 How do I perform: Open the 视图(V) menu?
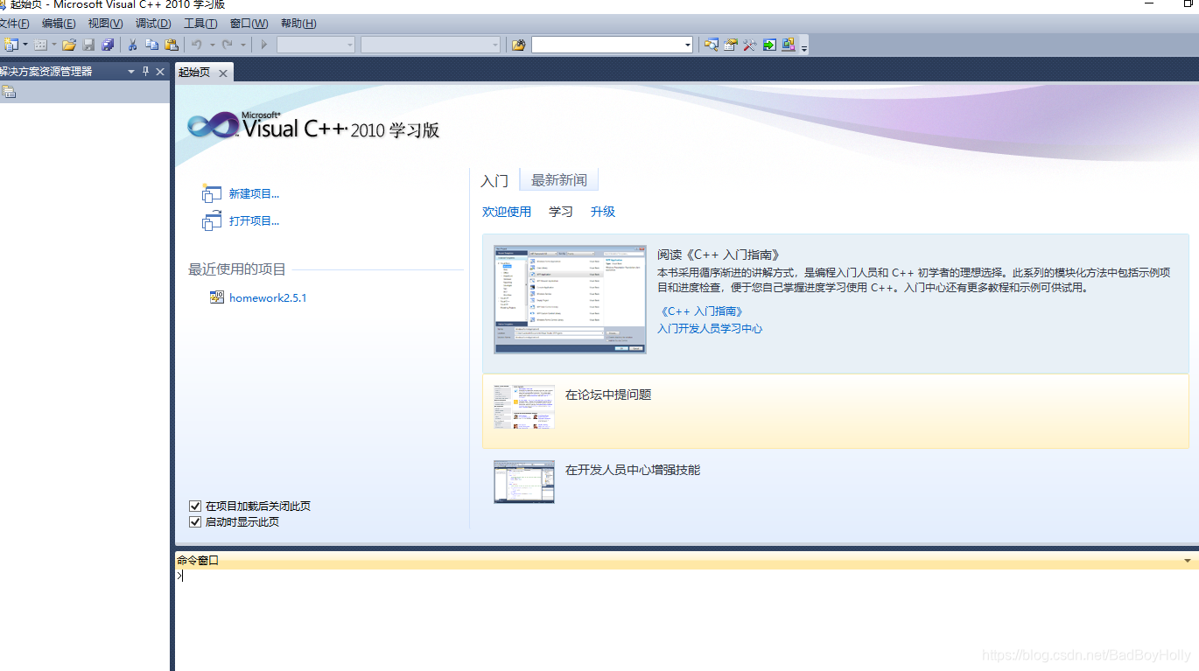pos(105,24)
